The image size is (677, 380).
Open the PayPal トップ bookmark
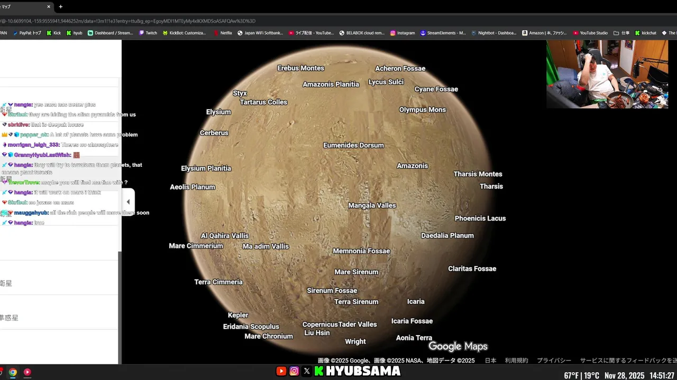26,33
